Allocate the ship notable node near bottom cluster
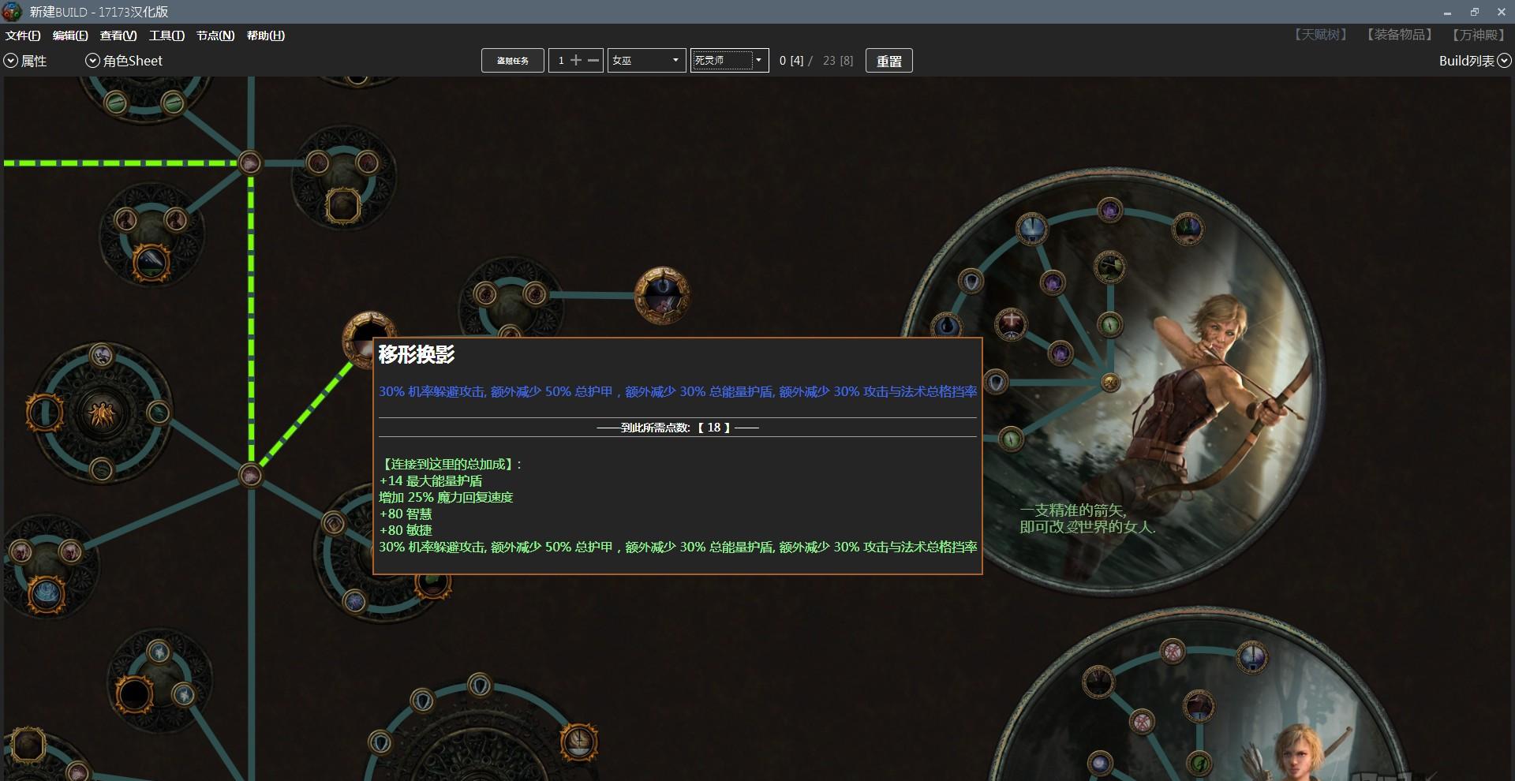Image resolution: width=1515 pixels, height=781 pixels. (578, 741)
